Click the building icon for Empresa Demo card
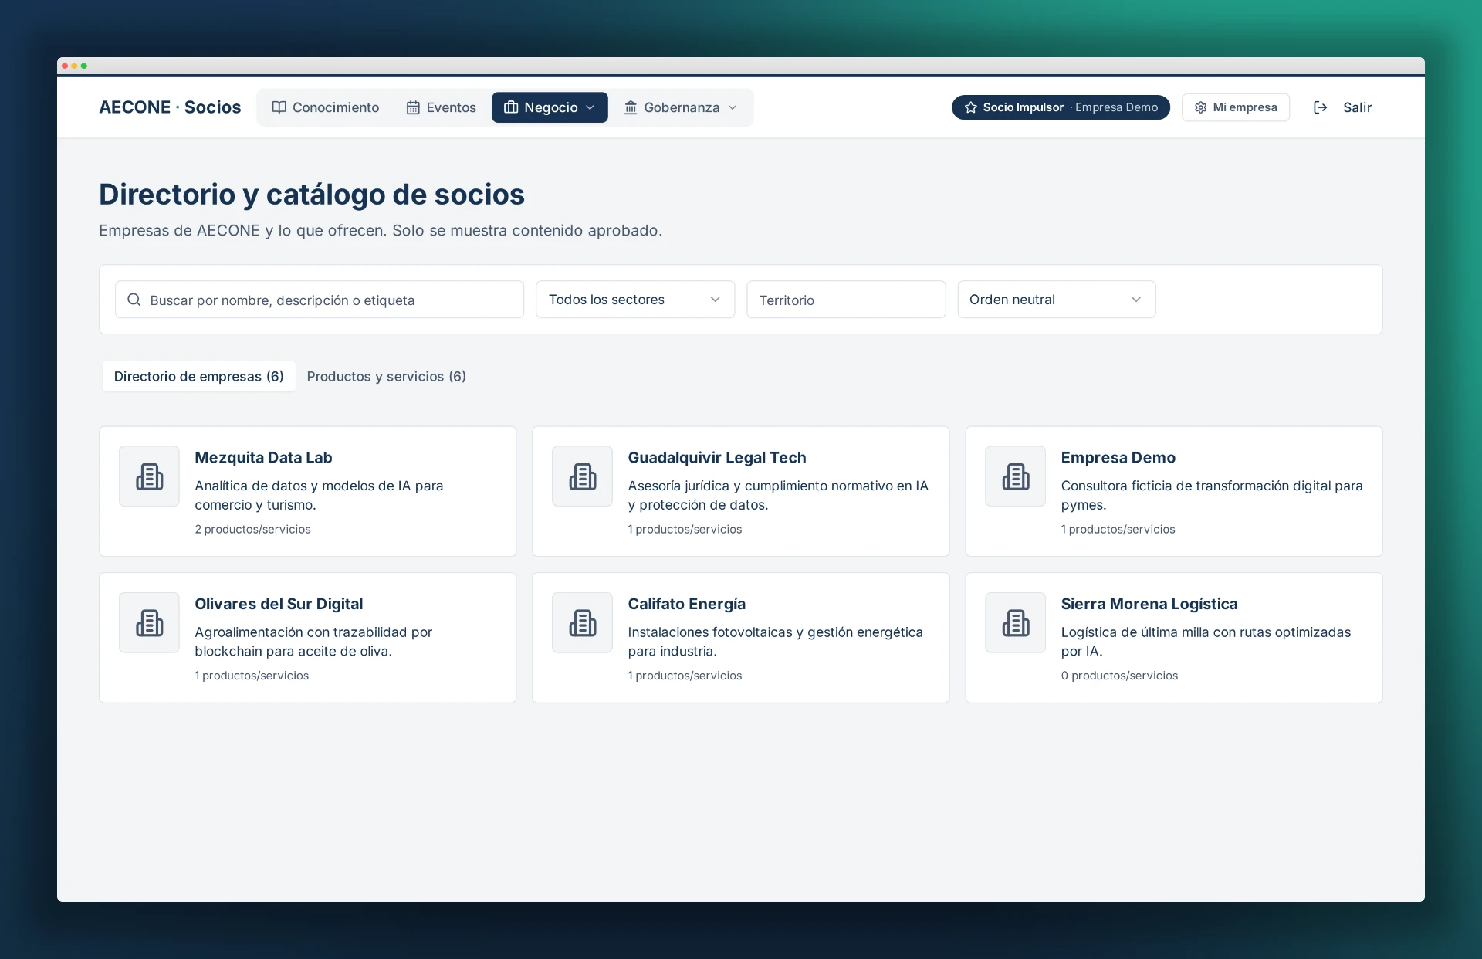Screen dimensions: 1482x959 [1015, 476]
